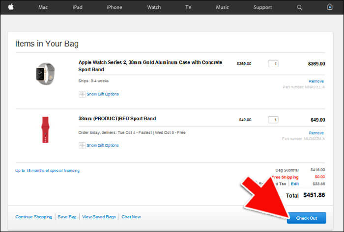
Task: Open the iPad menu
Action: point(78,7)
